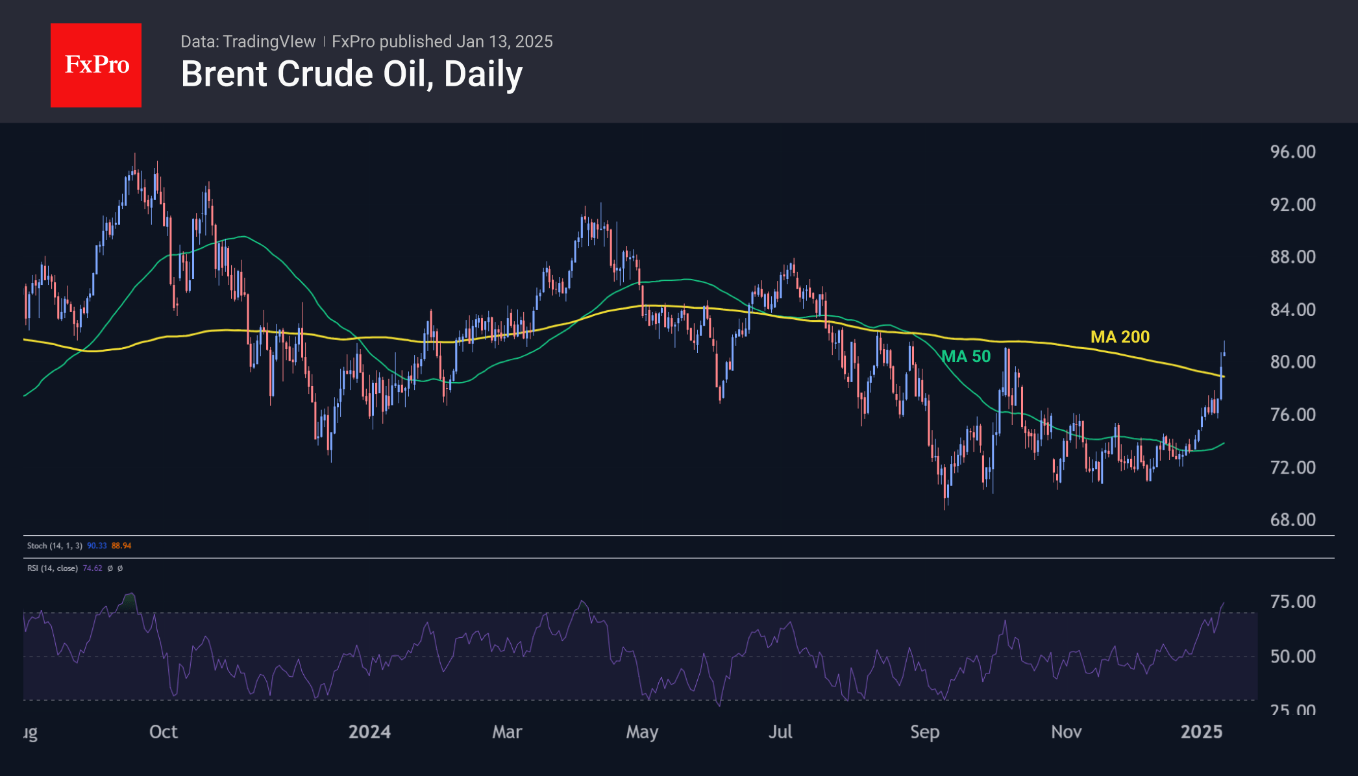Click the 75.00 RSI axis label

click(1292, 601)
